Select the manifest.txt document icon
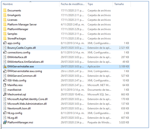This screenshot has width=150, height=129. 5,90
